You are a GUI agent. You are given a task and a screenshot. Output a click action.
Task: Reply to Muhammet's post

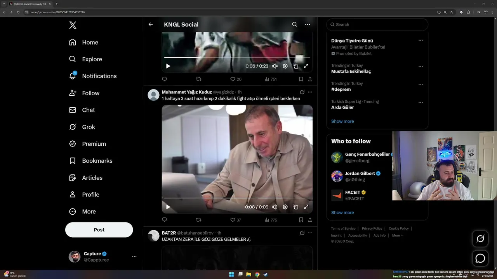pos(164,220)
